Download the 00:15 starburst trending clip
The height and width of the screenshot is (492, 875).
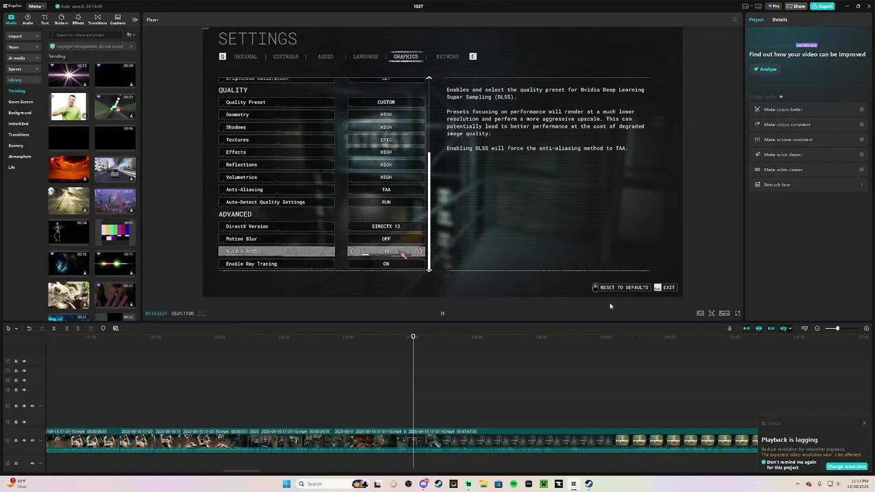[x=85, y=84]
